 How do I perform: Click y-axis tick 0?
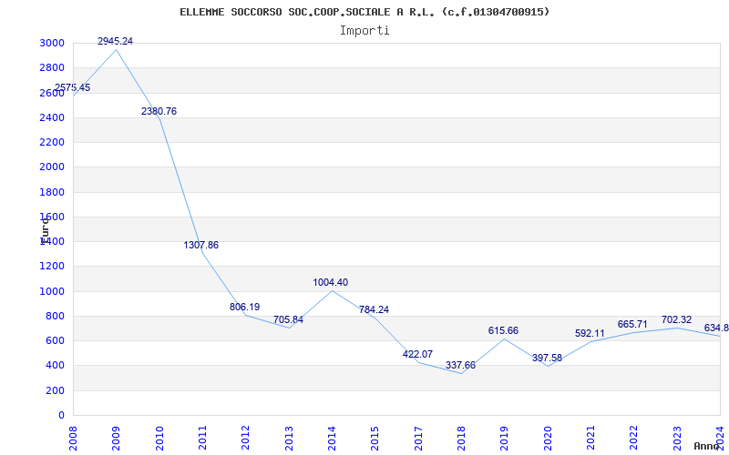point(61,416)
